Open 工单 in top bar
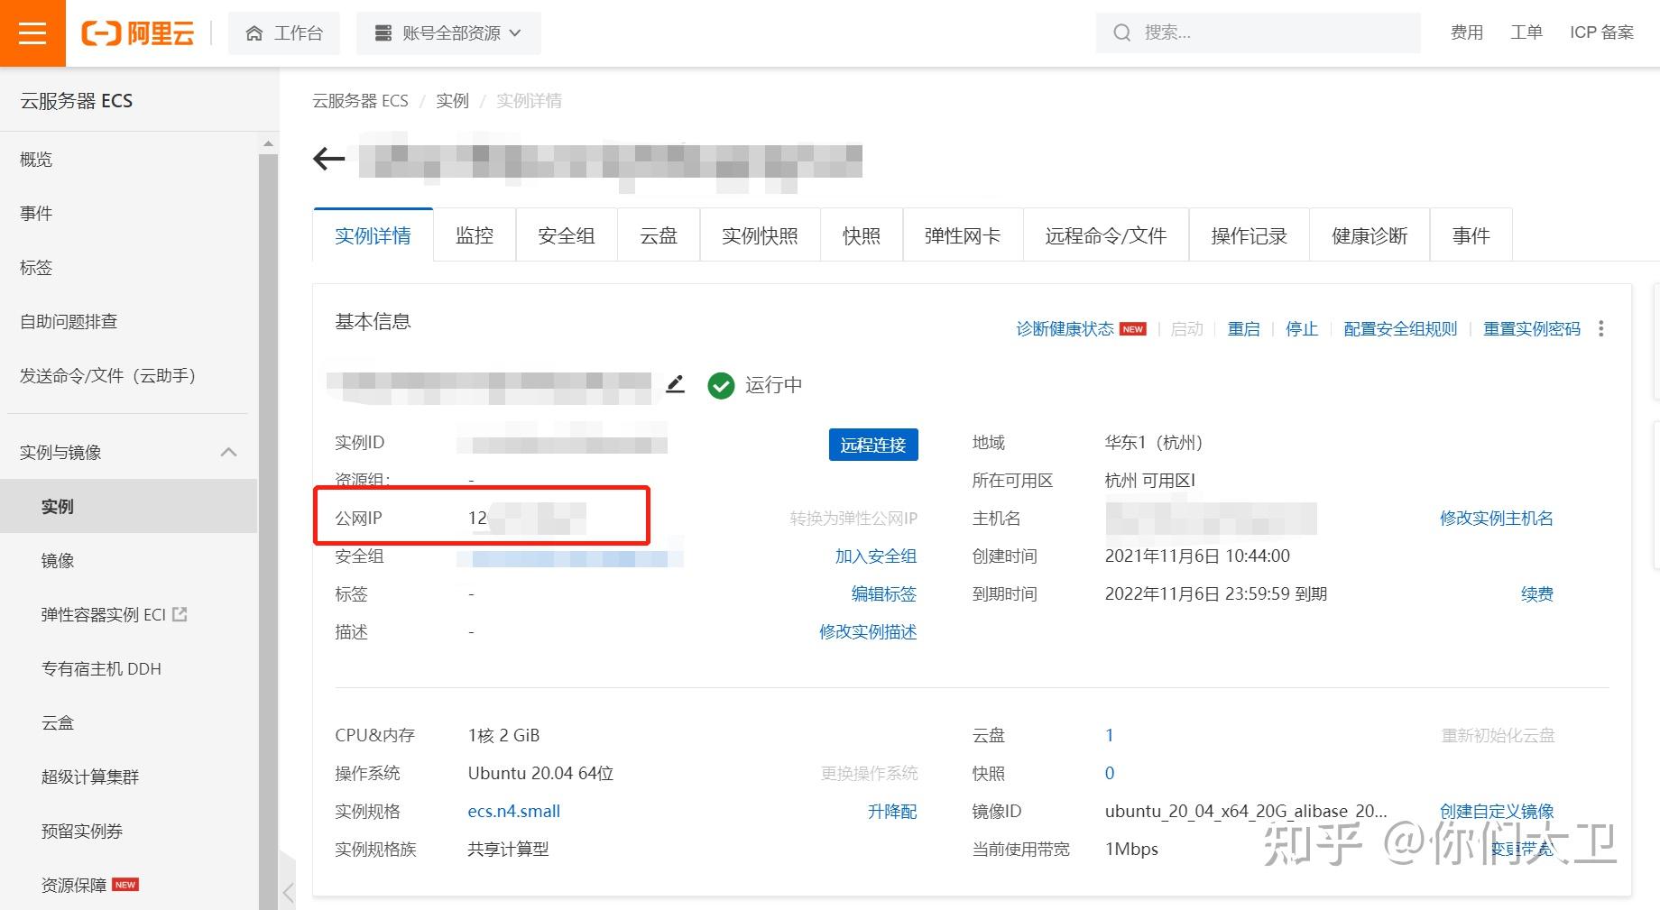This screenshot has height=910, width=1660. pyautogui.click(x=1526, y=33)
